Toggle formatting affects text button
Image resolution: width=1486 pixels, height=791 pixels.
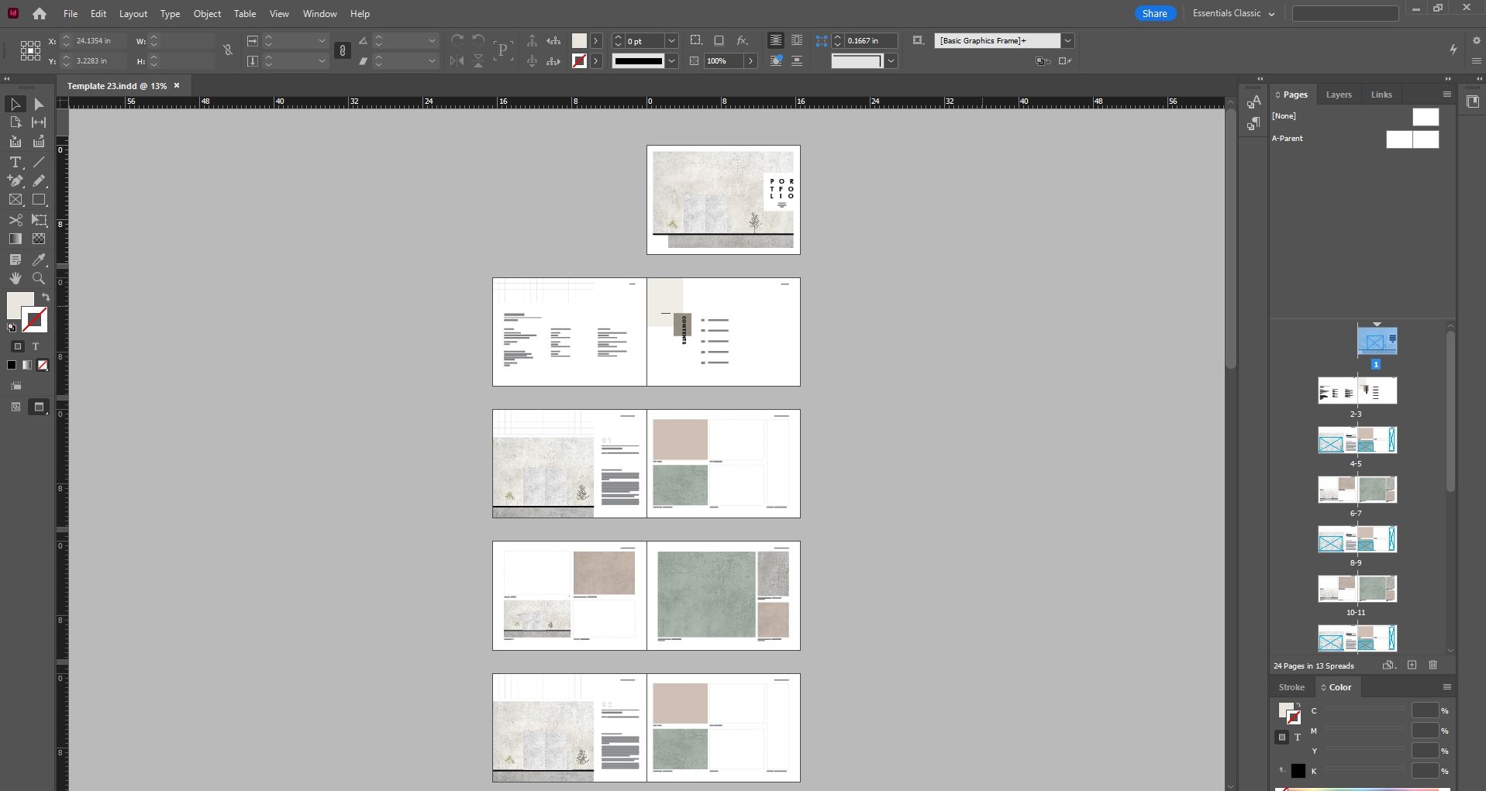35,346
